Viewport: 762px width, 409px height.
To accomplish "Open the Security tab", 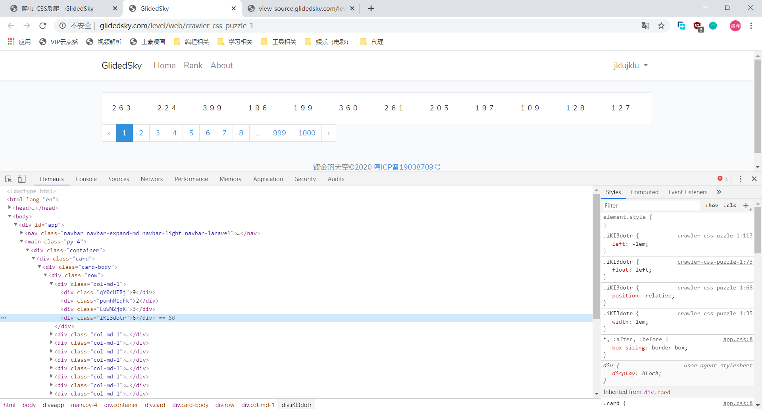I will (305, 179).
